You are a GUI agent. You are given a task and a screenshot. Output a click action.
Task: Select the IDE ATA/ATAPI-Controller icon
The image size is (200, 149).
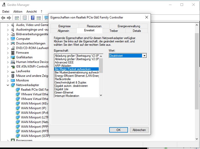coord(13,67)
